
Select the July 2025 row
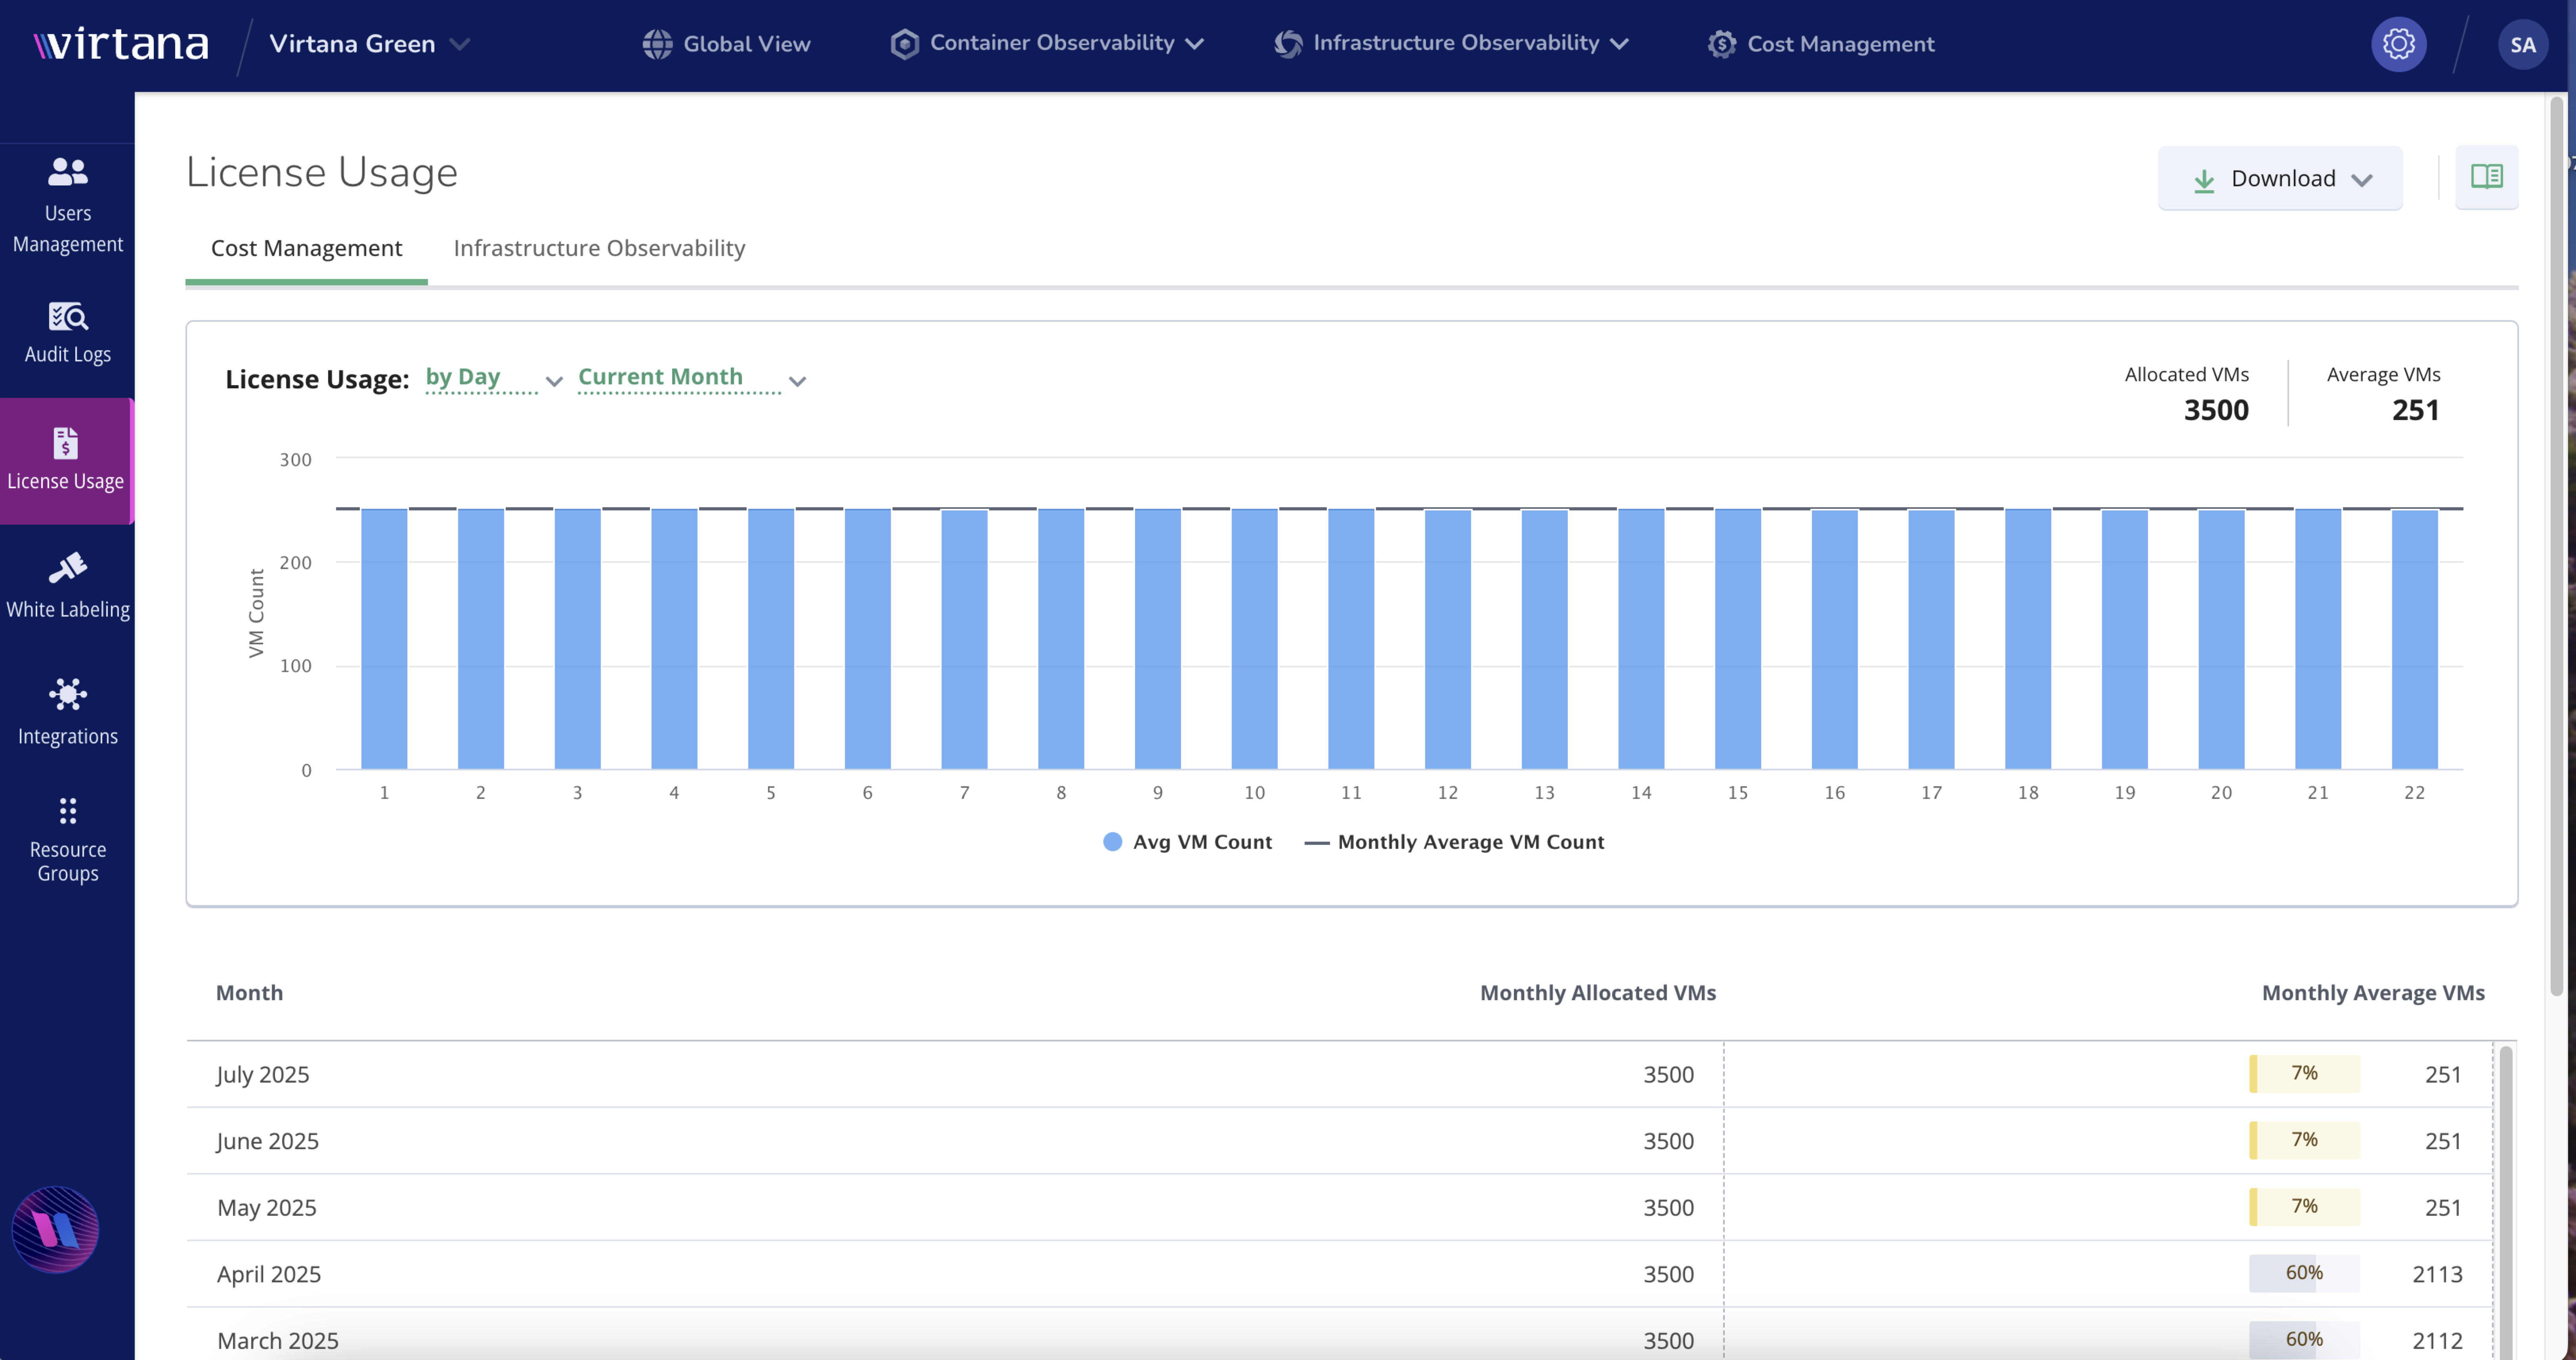1339,1074
